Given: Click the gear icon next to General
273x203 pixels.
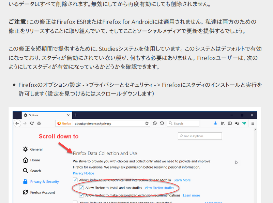Looking at the screenshot, I should (x=26, y=149).
